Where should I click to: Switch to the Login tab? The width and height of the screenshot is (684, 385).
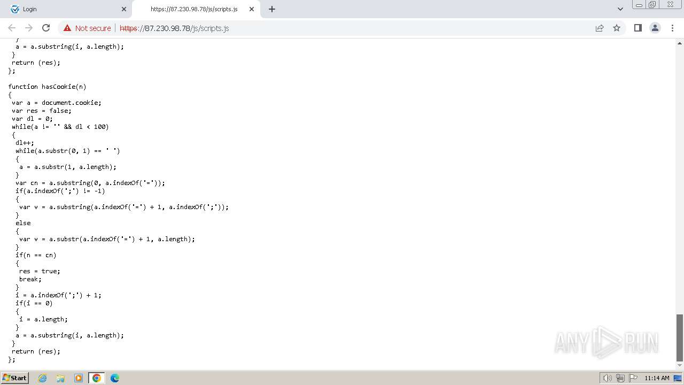click(x=68, y=9)
